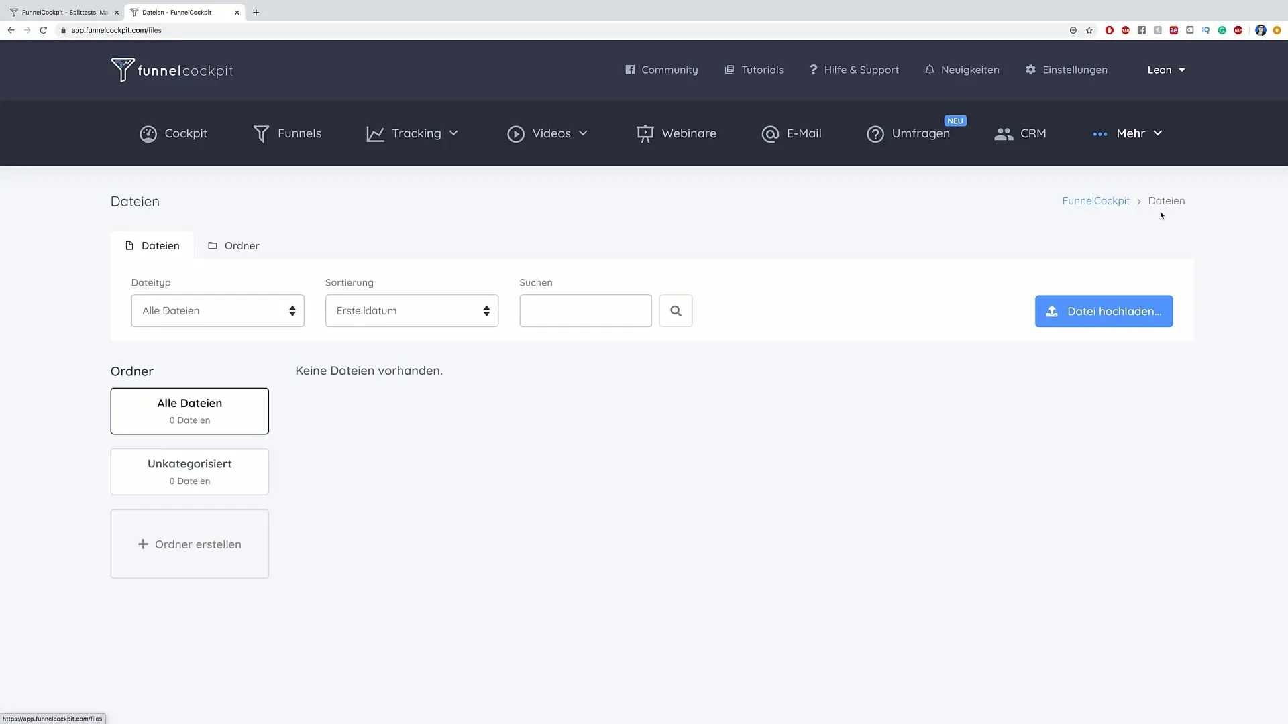Viewport: 1288px width, 724px height.
Task: Click the Suchen input field
Action: pyautogui.click(x=586, y=310)
